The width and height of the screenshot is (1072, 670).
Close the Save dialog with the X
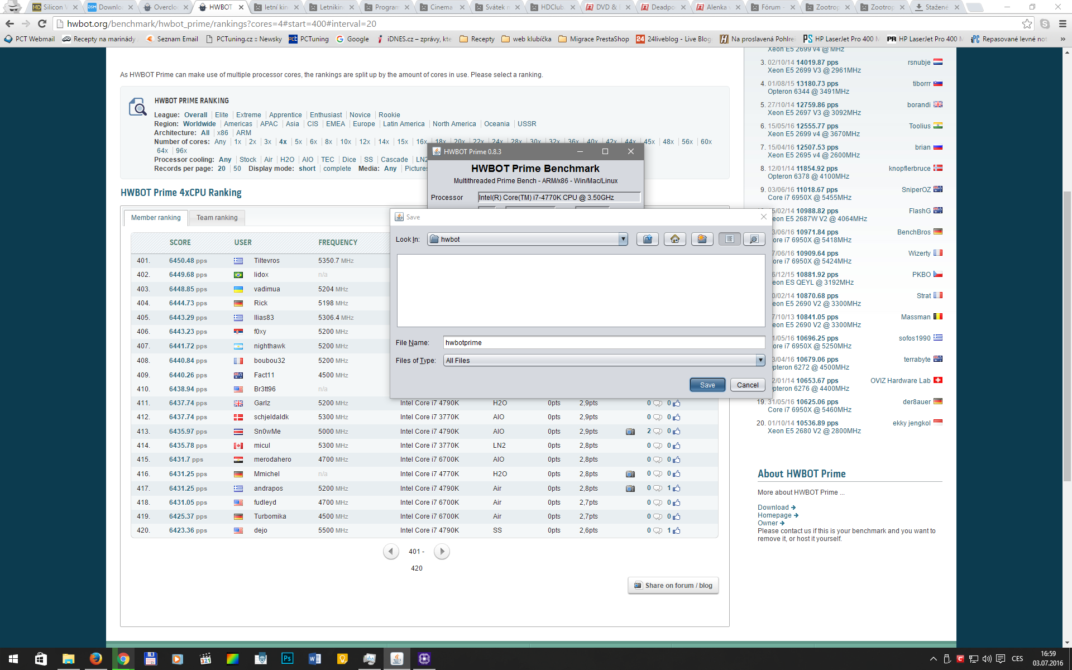click(x=764, y=217)
